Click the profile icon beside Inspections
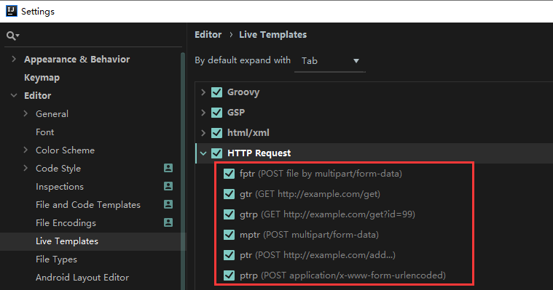 pos(168,186)
